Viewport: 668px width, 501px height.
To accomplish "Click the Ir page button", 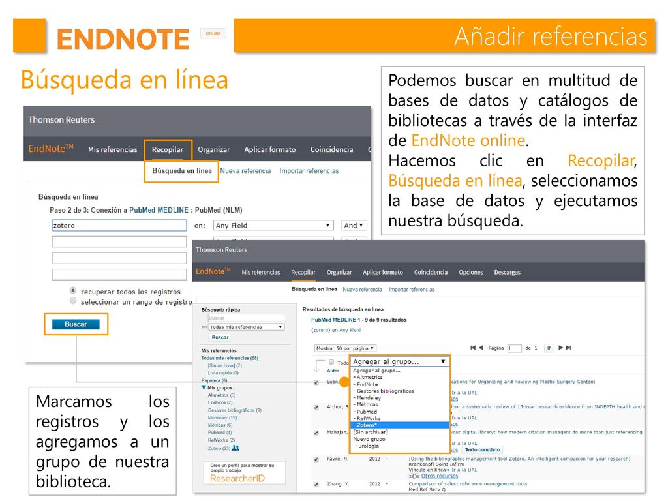I will coord(549,348).
